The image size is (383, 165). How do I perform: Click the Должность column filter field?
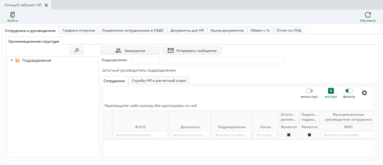190,135
